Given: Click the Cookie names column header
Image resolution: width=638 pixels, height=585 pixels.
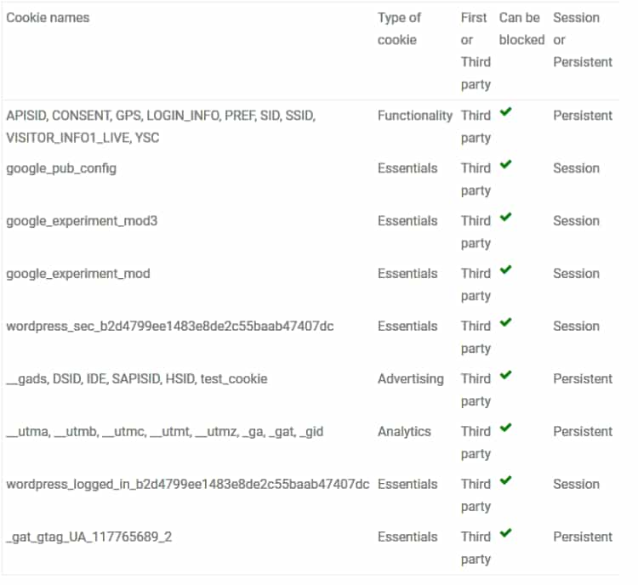Looking at the screenshot, I should [48, 18].
